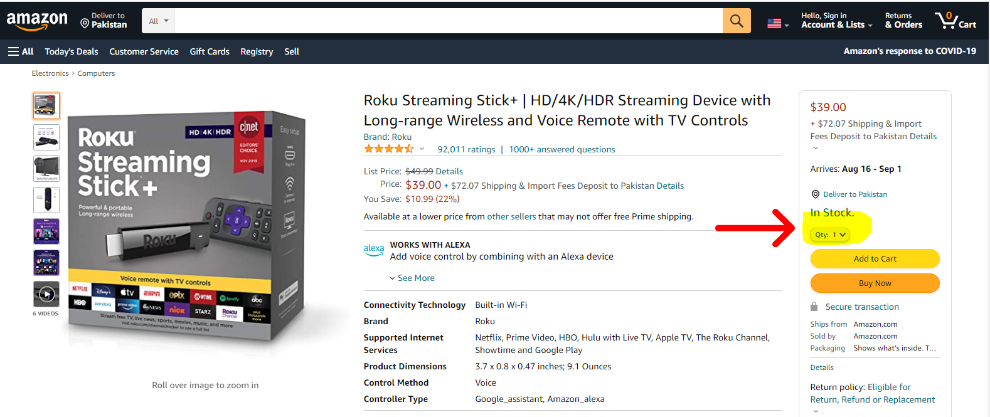Open the All search category dropdown
This screenshot has width=990, height=417.
tap(158, 21)
